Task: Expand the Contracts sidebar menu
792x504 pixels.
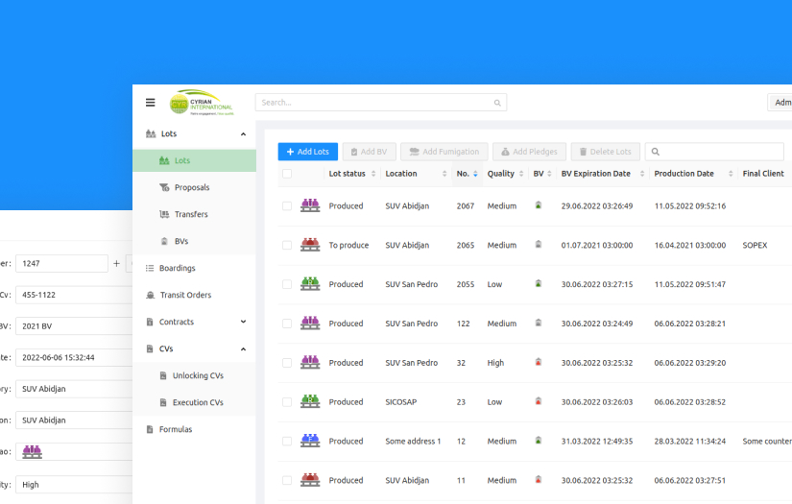Action: tap(243, 322)
